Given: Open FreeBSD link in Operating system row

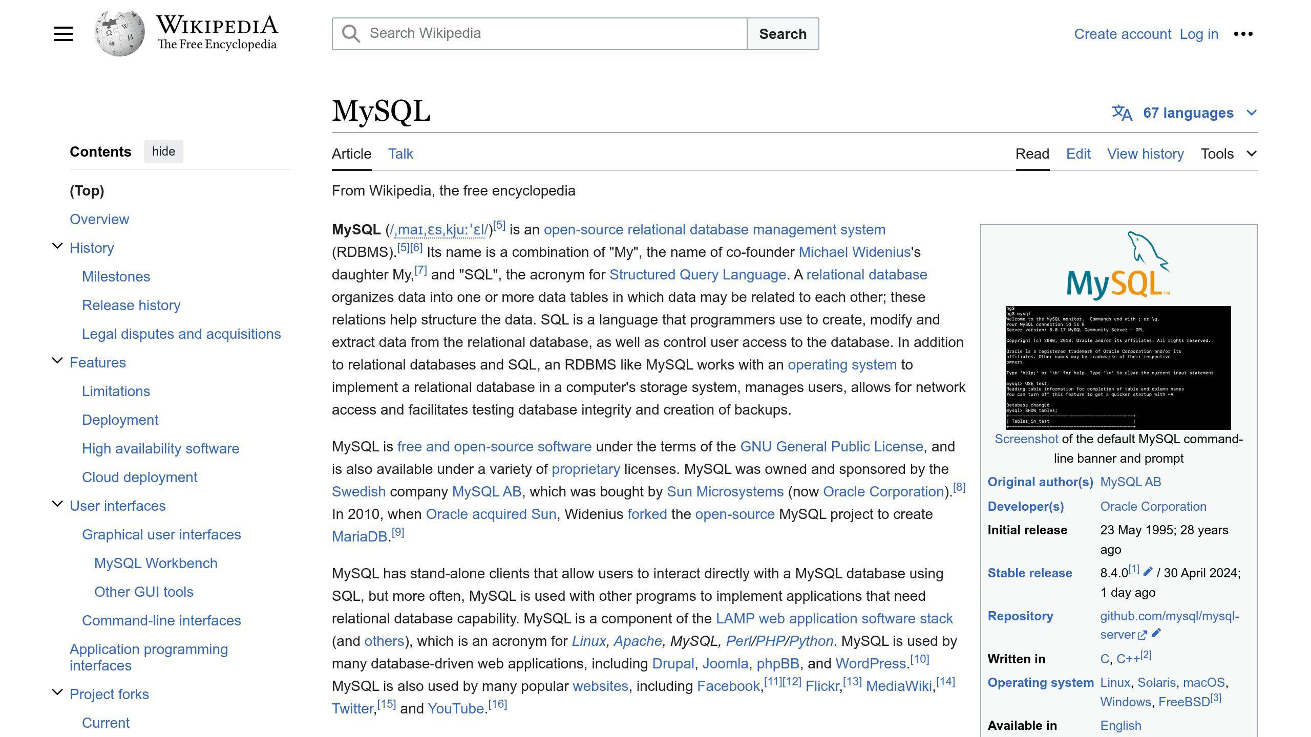Looking at the screenshot, I should (x=1184, y=702).
